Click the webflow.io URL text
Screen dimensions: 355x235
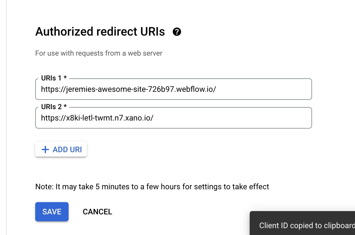[x=128, y=89]
